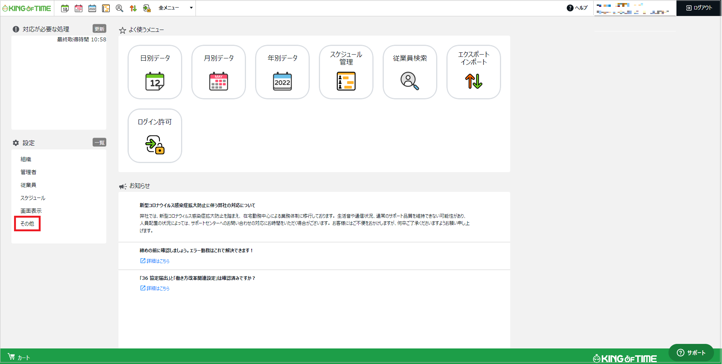Viewport: 722px width, 364px height.
Task: Open 詳細はこちら under エラー勤務 notice
Action: pyautogui.click(x=155, y=261)
